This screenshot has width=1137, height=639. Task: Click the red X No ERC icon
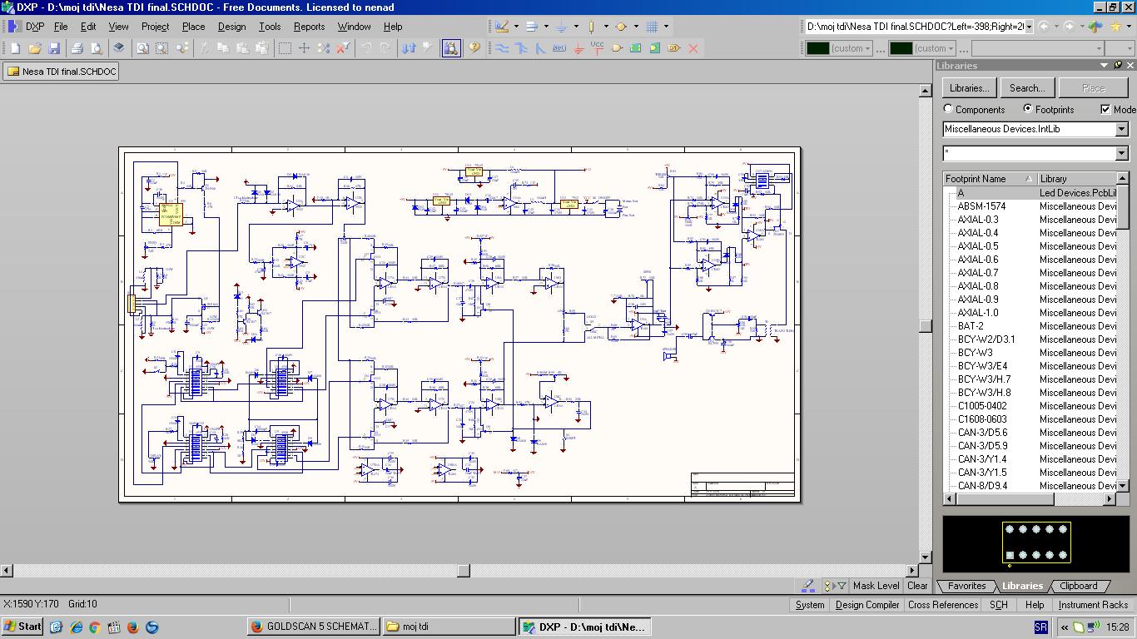693,48
